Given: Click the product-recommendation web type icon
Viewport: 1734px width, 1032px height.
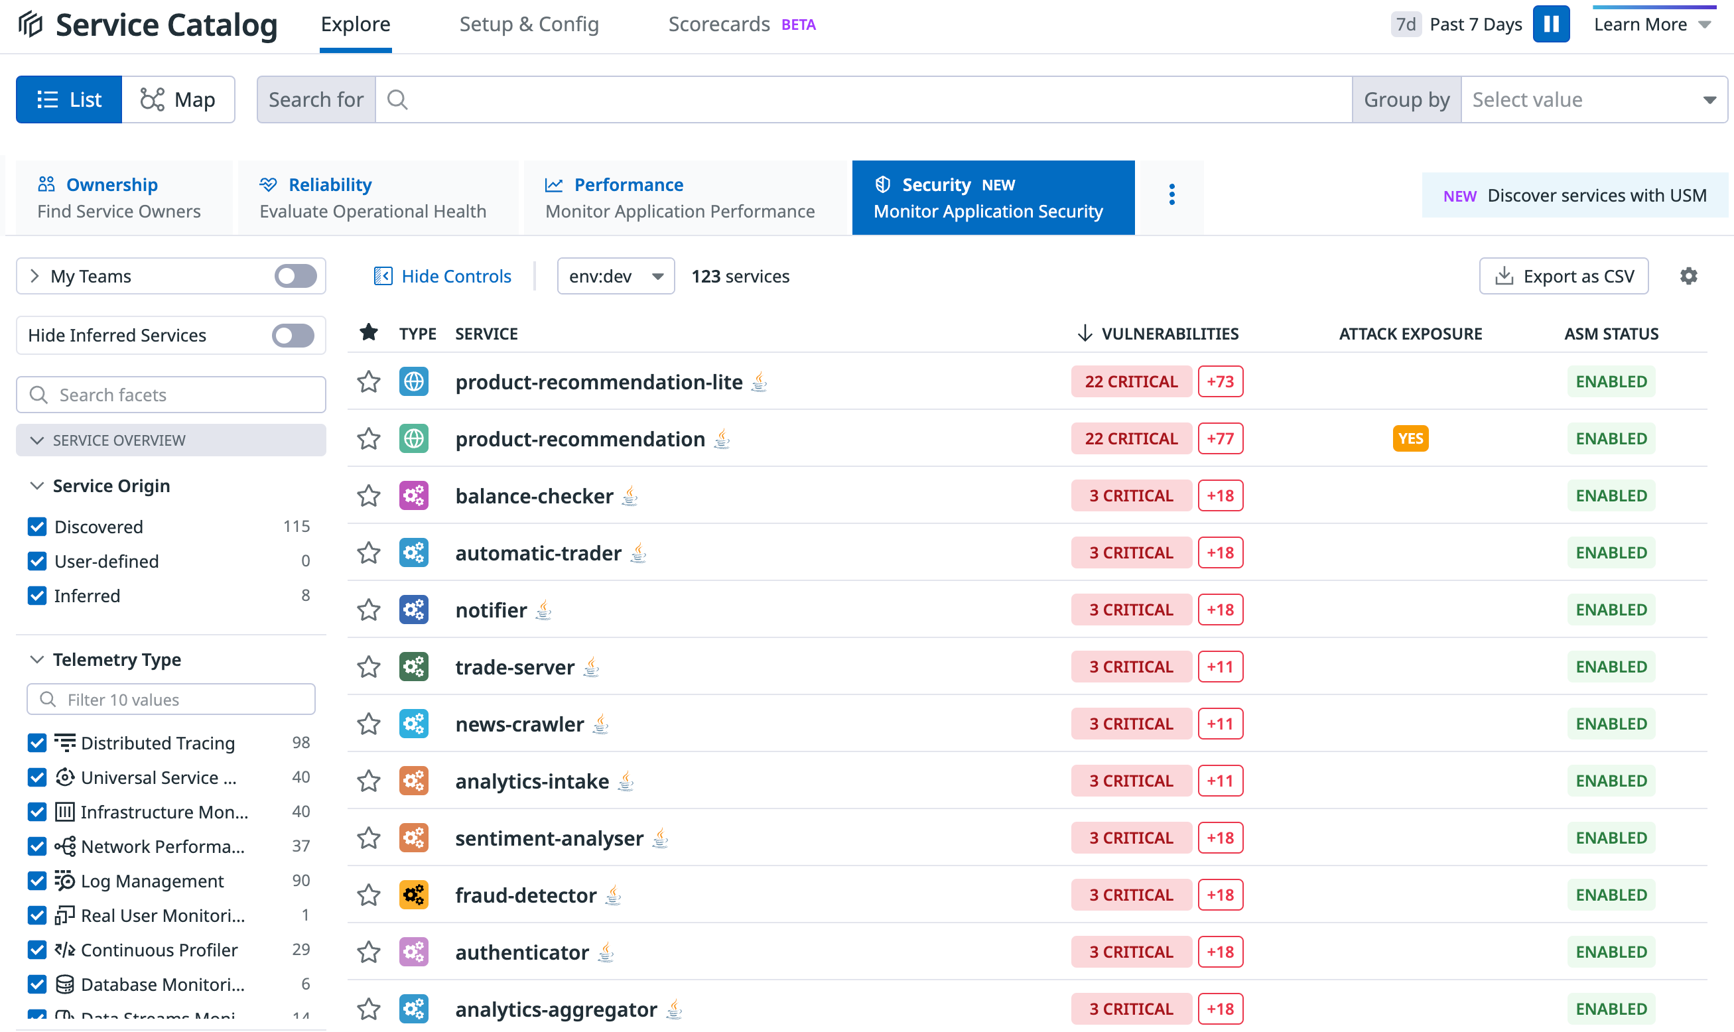Looking at the screenshot, I should pos(414,439).
